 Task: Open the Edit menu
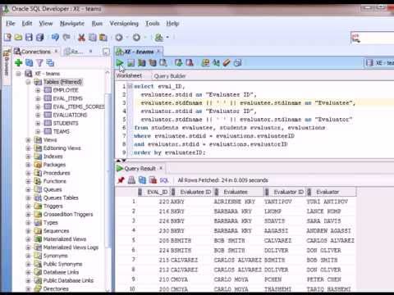coord(27,24)
